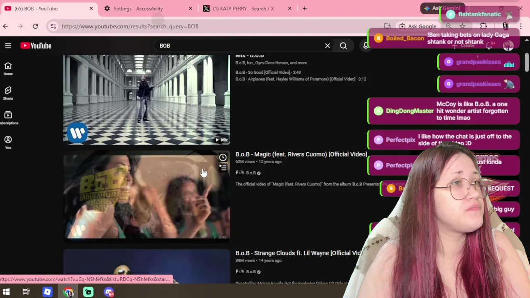The height and width of the screenshot is (298, 530).
Task: Switch to the (65) BOB - YouTube tab
Action: coord(50,8)
